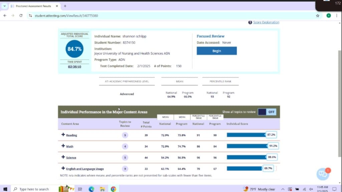Open a new browser tab
Screen dimensions: 342x192
tap(65, 6)
